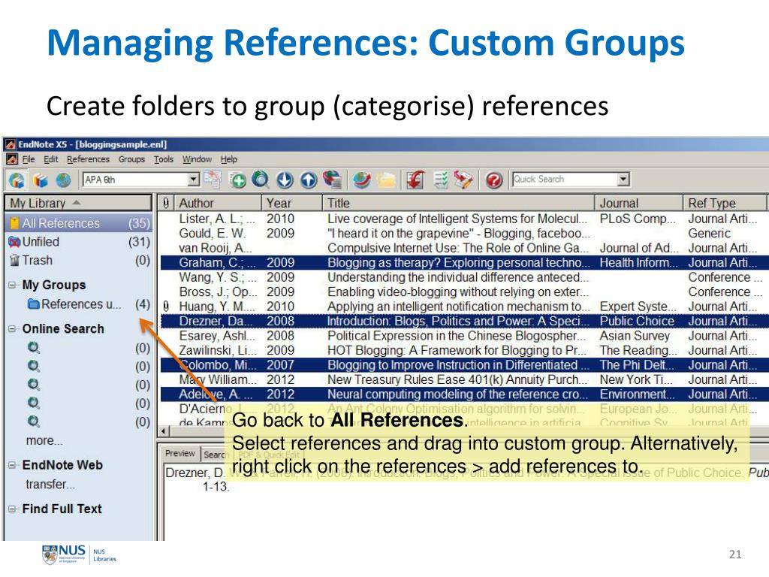Open the Quick Search dropdown arrow
This screenshot has width=769, height=577.
(623, 180)
